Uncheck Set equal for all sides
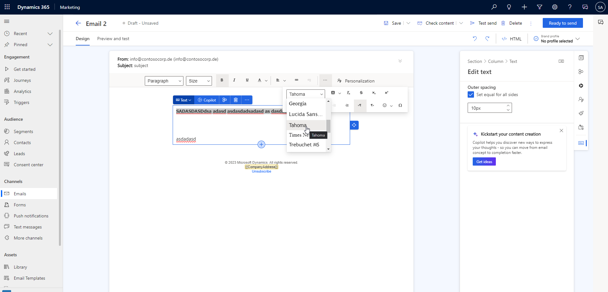The height and width of the screenshot is (292, 608). pos(471,94)
